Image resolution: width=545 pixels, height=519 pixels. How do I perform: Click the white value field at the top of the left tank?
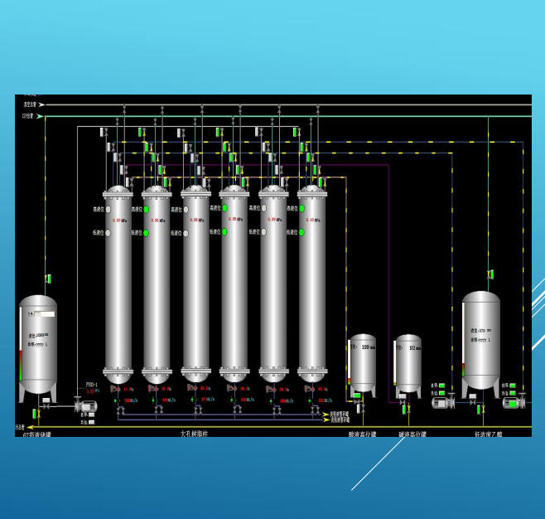coord(44,314)
